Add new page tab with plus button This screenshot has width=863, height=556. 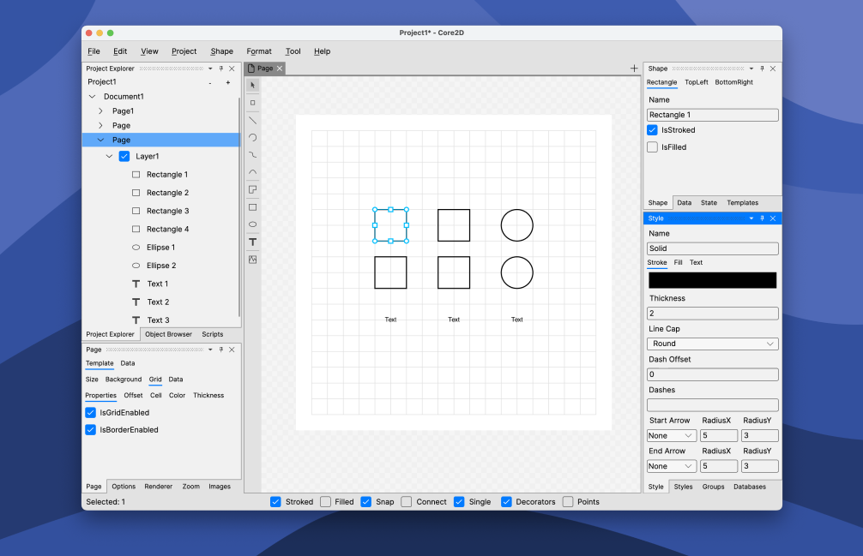[x=634, y=69]
